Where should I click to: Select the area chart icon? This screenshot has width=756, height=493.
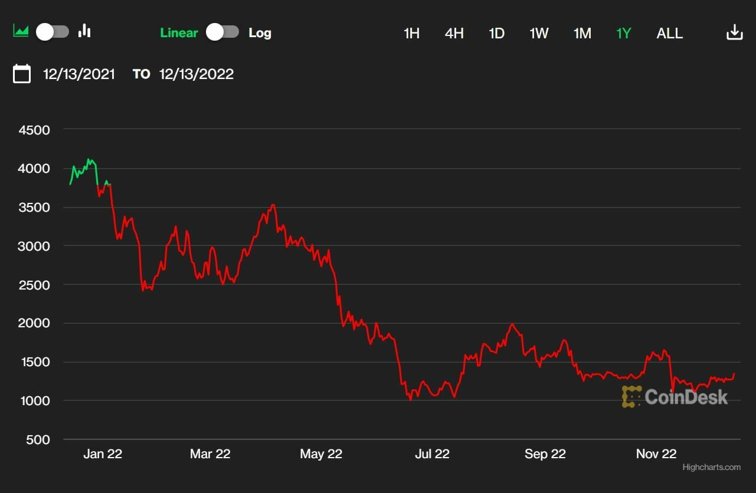click(21, 31)
